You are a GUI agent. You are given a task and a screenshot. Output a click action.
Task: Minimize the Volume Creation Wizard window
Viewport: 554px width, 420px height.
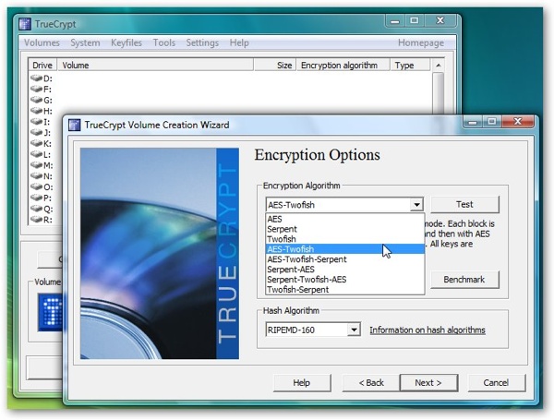click(x=473, y=122)
